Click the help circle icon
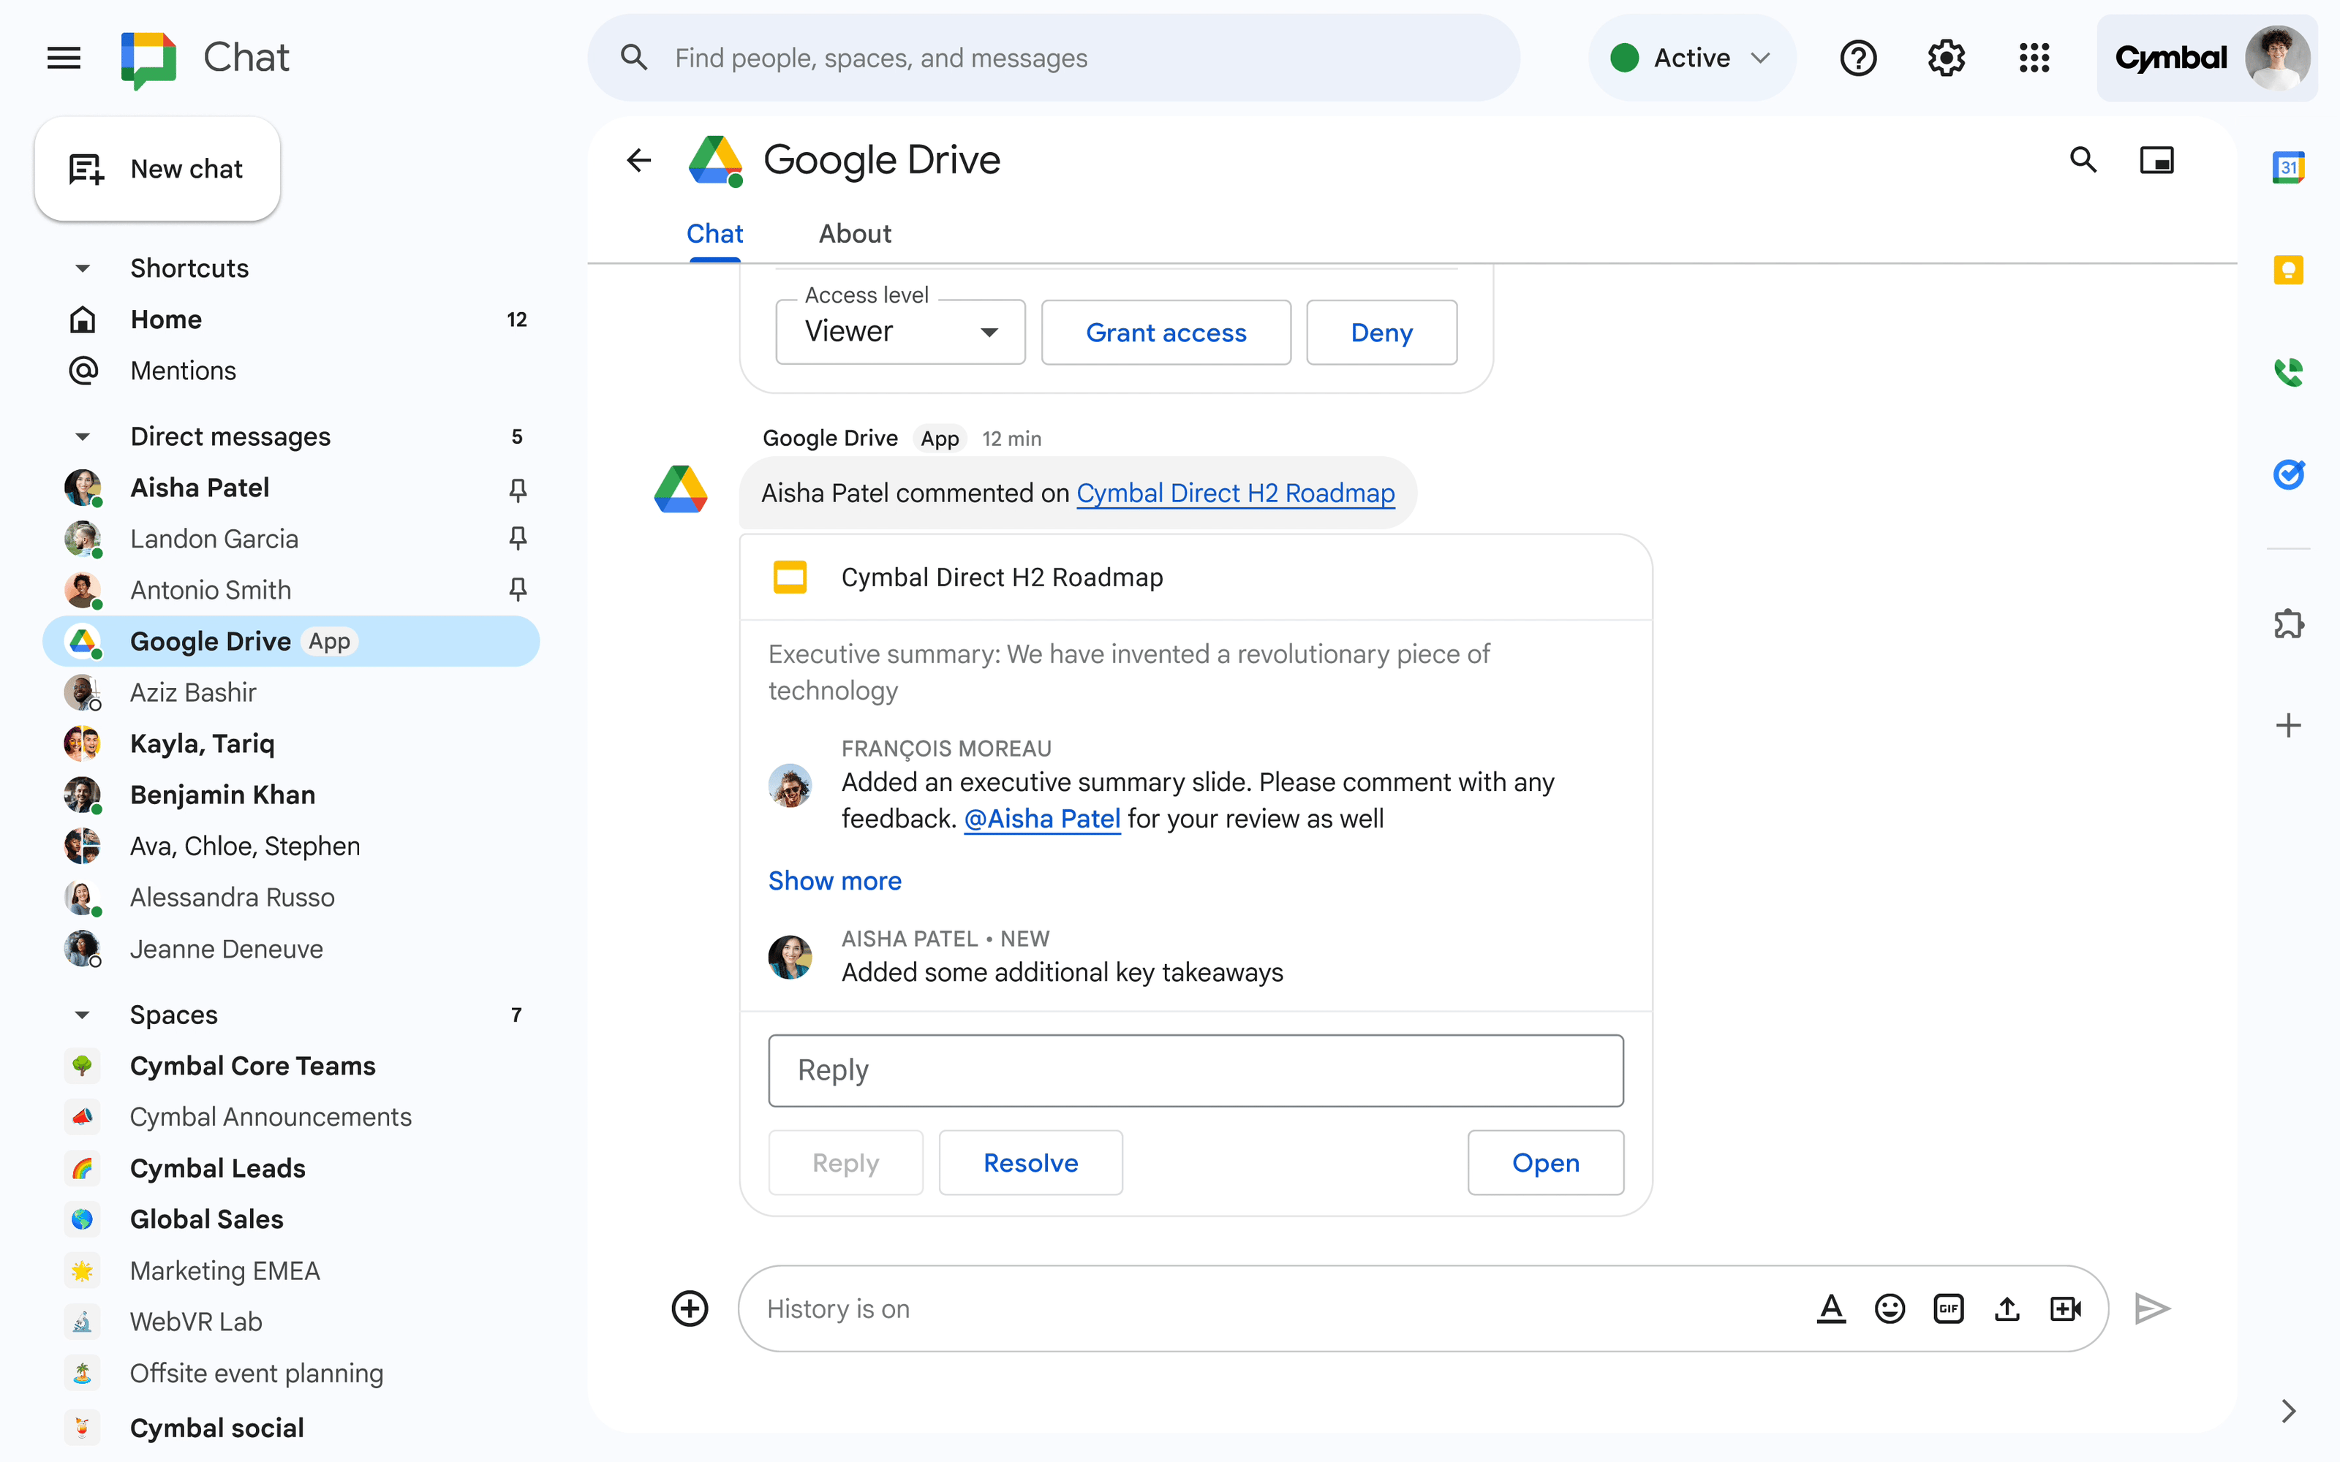Image resolution: width=2340 pixels, height=1462 pixels. 1858,59
